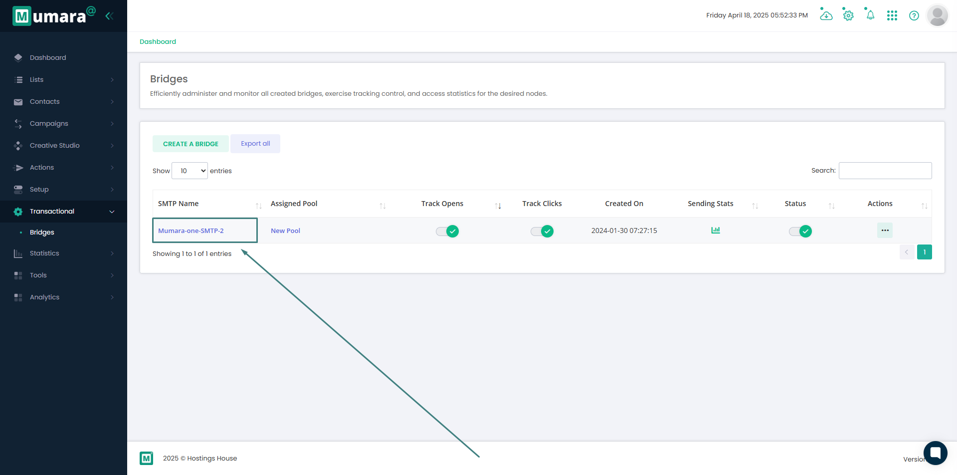Toggle Track Opens for Mumara-one-SMTP-2
This screenshot has width=957, height=475.
pos(447,231)
